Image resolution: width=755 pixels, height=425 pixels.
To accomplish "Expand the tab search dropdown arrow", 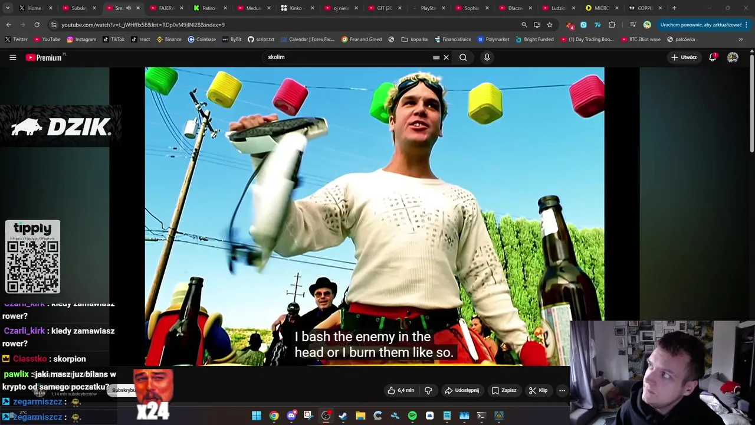I will (8, 8).
